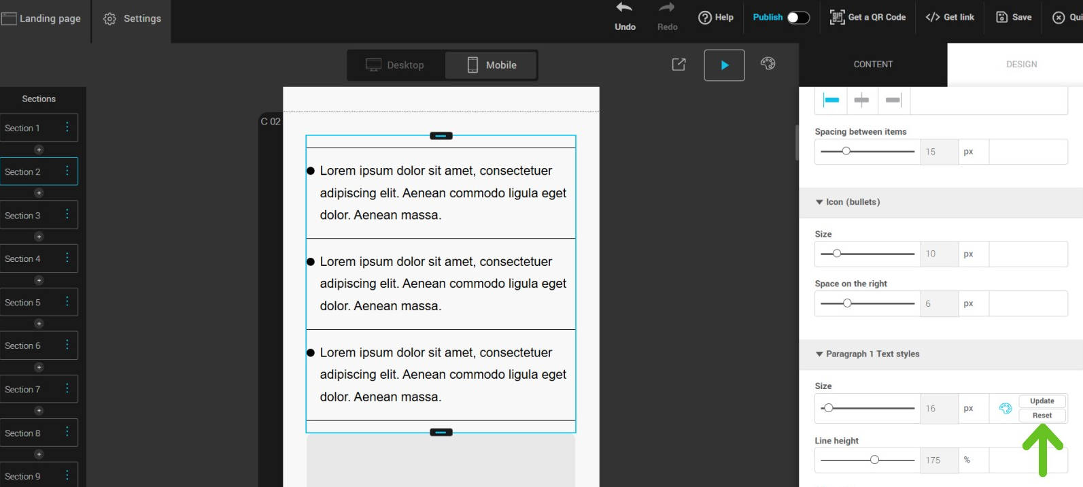Click the Save button
The width and height of the screenshot is (1083, 487).
pyautogui.click(x=1014, y=17)
